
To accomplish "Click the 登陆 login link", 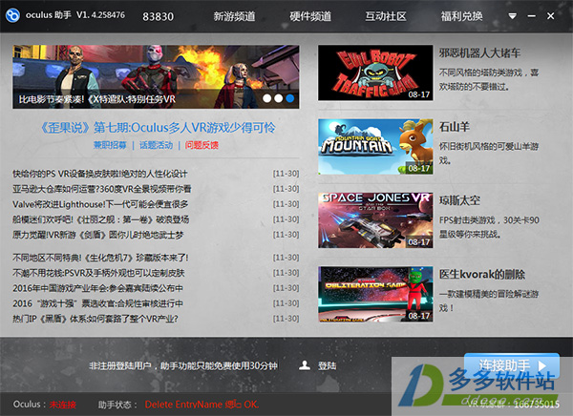I will point(327,365).
